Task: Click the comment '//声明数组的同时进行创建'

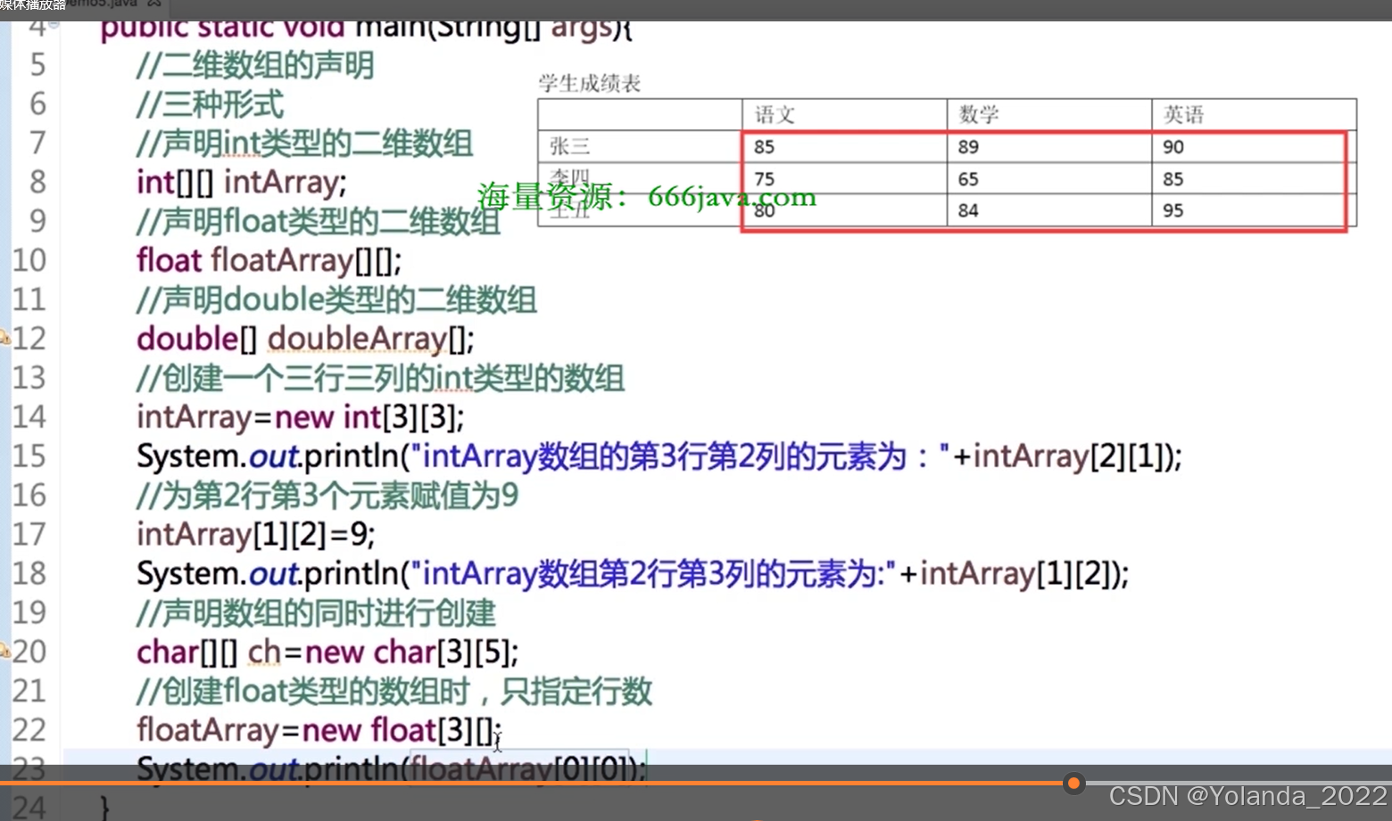Action: pos(316,613)
